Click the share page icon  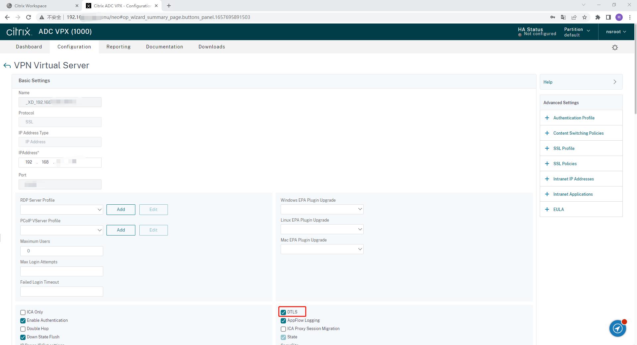[x=574, y=17]
